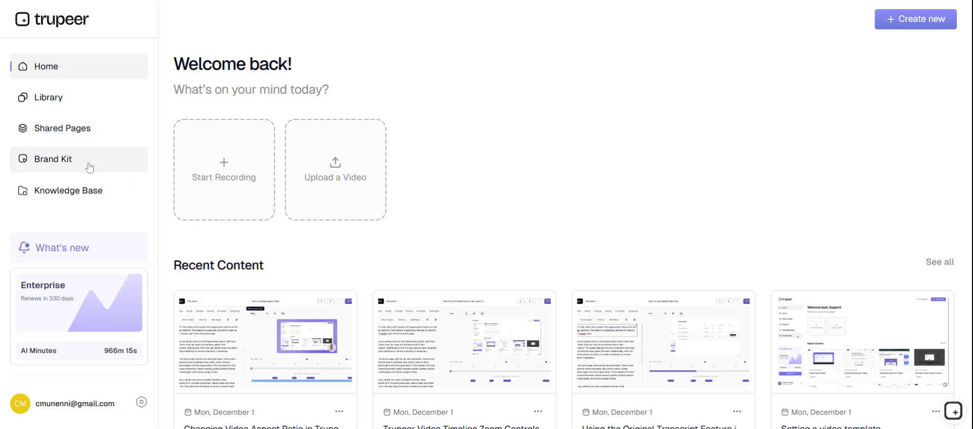
Task: Click the CM user avatar
Action: [20, 404]
